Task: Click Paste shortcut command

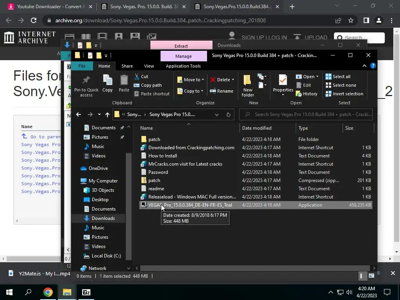Action: click(152, 94)
